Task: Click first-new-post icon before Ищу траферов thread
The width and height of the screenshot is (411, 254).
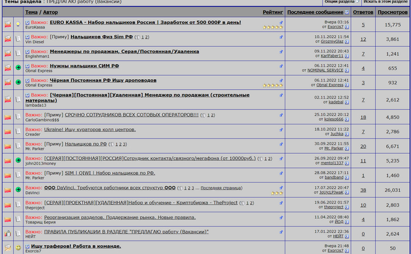Action: [27, 246]
